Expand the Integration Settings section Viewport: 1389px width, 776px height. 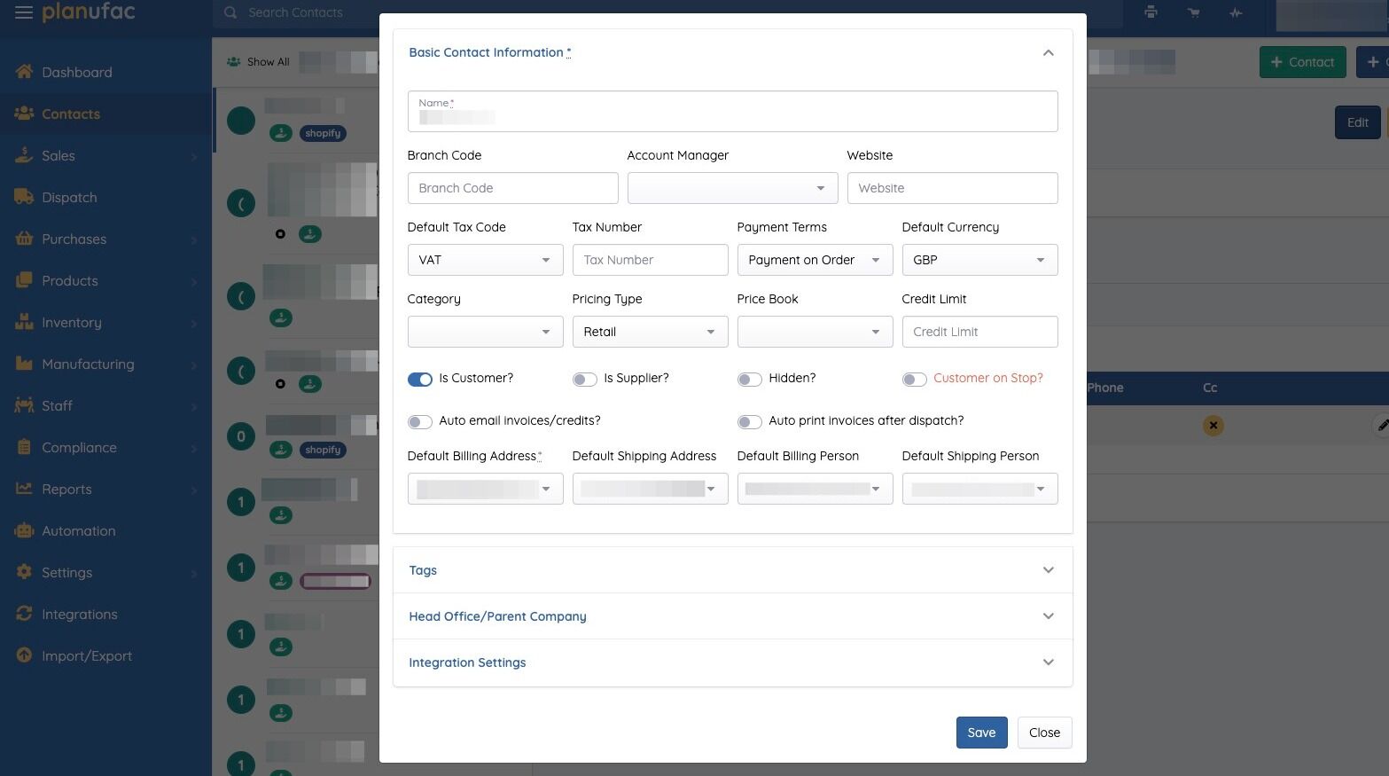[732, 662]
